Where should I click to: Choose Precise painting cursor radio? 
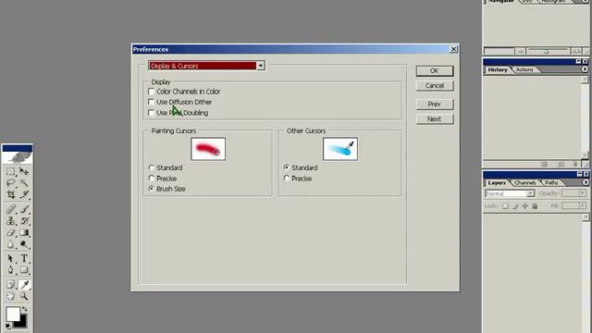(x=152, y=178)
